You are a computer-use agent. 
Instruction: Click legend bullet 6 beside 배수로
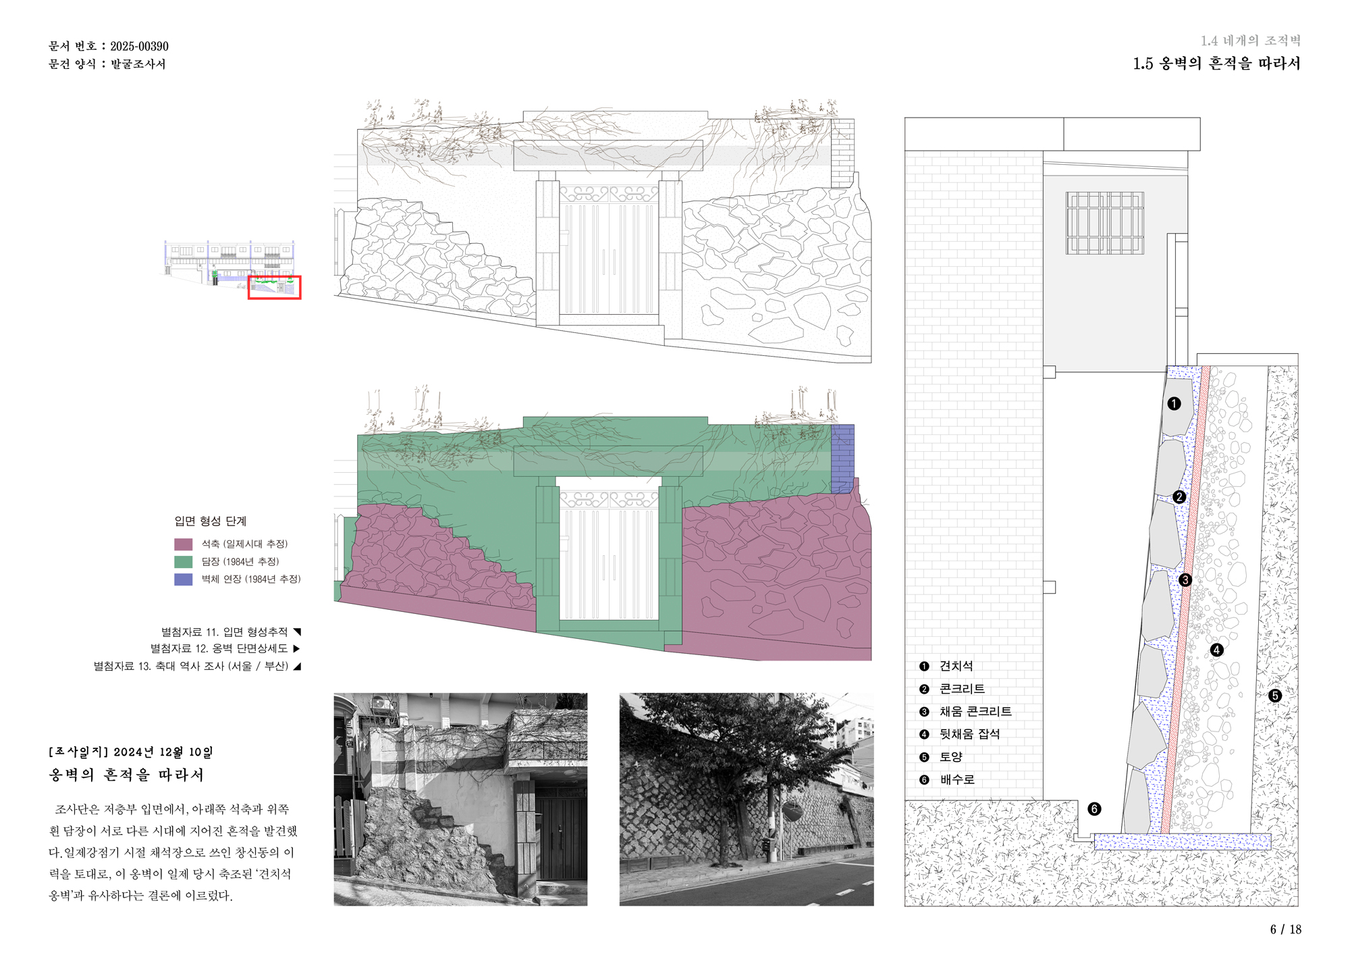point(924,779)
